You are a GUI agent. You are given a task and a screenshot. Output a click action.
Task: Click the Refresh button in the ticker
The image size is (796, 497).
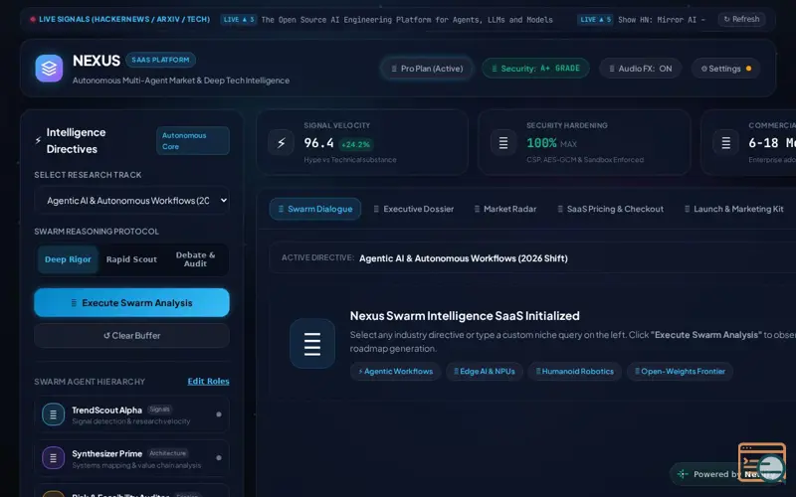[x=741, y=19]
